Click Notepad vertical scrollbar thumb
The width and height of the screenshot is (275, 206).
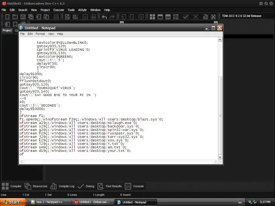tap(220, 116)
